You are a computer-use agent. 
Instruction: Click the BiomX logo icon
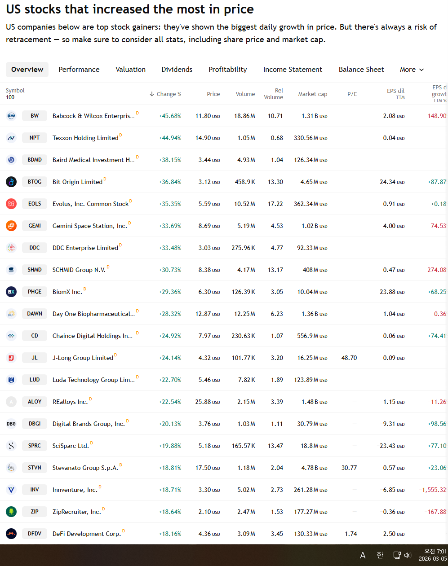[x=11, y=292]
